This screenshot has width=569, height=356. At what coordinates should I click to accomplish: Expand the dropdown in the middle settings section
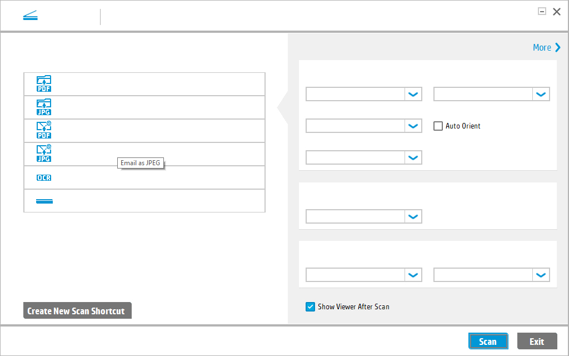coord(363,216)
